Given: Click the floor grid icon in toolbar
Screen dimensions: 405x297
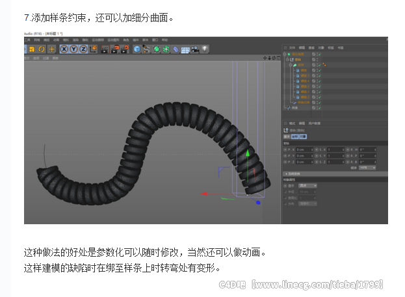Looking at the screenshot, I should [x=185, y=49].
